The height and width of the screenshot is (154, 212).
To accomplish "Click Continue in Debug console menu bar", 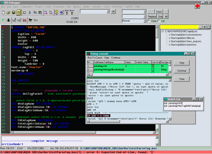I will (x=116, y=58).
